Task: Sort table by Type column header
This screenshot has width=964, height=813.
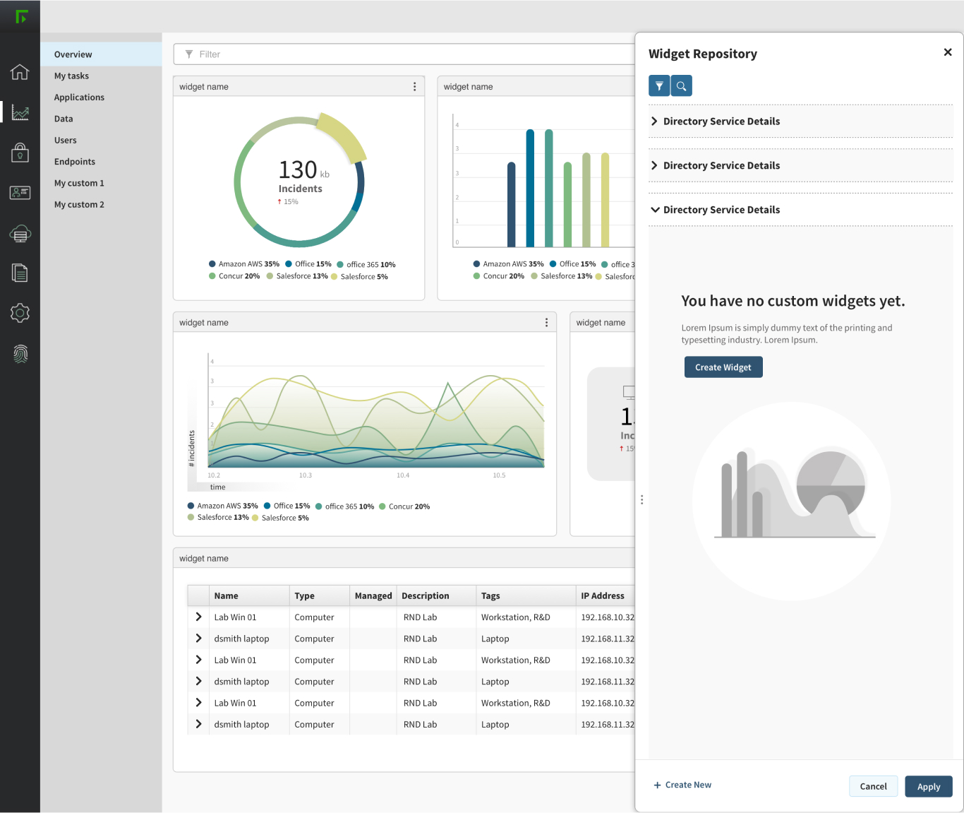Action: tap(319, 595)
